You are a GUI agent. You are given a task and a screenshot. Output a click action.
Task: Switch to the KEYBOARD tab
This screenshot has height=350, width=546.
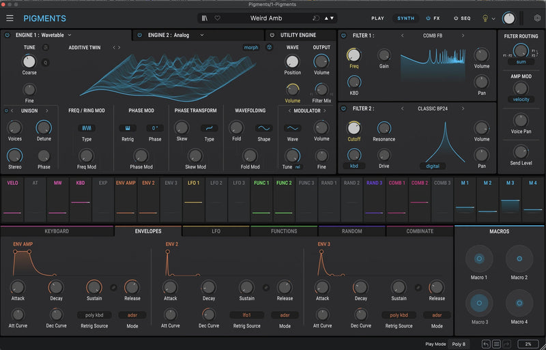point(57,231)
